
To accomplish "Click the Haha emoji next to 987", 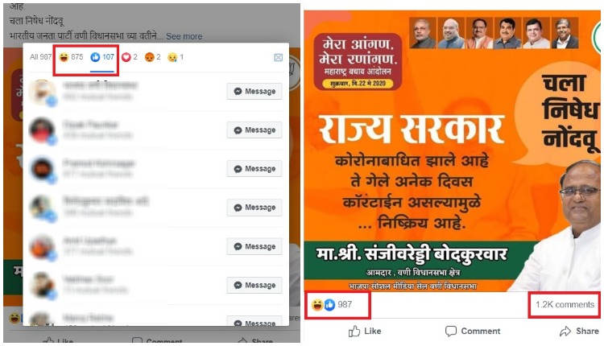I will 317,304.
